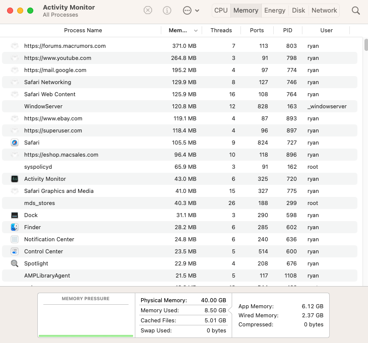Click the Control Center process icon
Screen dimensions: 368x343
pyautogui.click(x=15, y=251)
